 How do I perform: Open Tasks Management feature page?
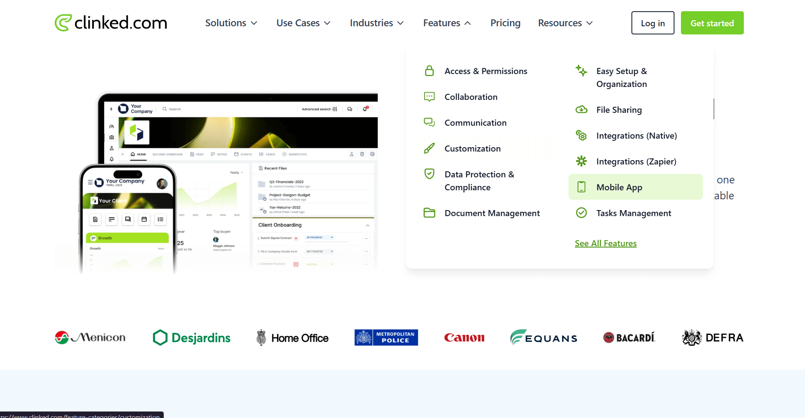(x=634, y=213)
